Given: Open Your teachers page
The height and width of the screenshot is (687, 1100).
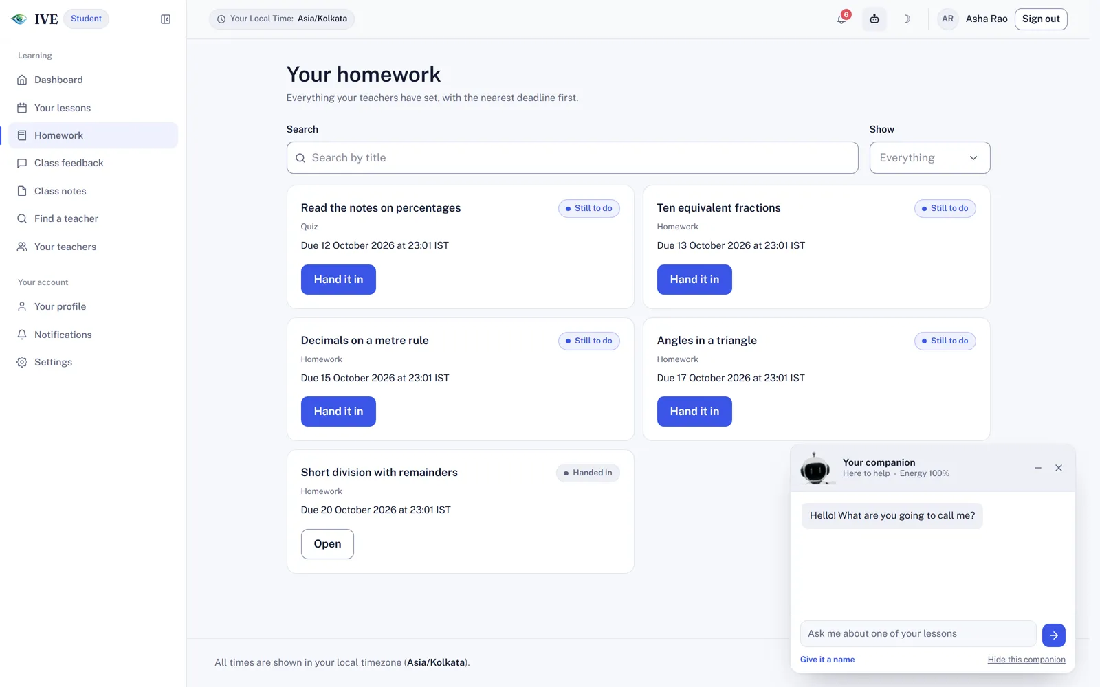Looking at the screenshot, I should tap(93, 247).
